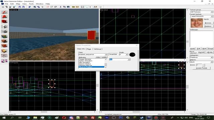Toggle the 2D grid toolbar icon

[x=3, y=7]
